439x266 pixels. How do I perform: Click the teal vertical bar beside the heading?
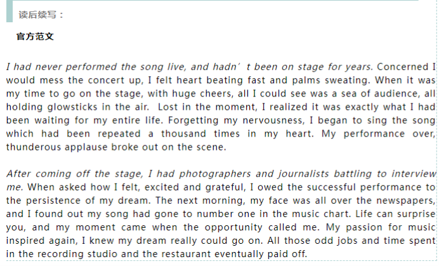[10, 11]
